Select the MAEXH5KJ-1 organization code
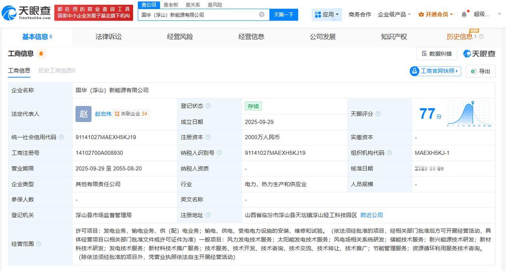Viewport: 506px width, 271px height. click(432, 153)
